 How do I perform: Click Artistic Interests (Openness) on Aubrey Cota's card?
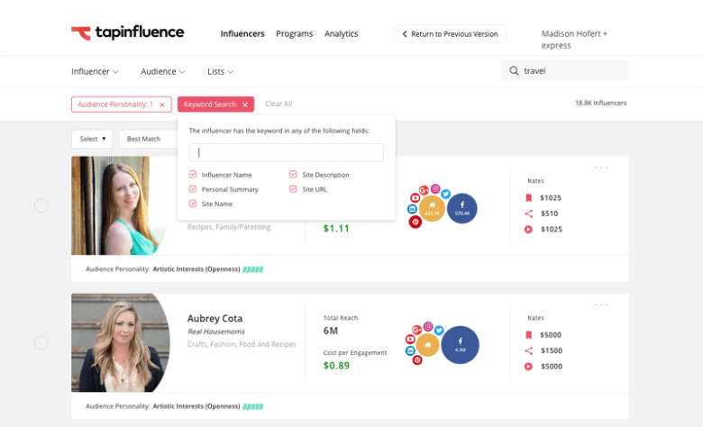pyautogui.click(x=196, y=406)
